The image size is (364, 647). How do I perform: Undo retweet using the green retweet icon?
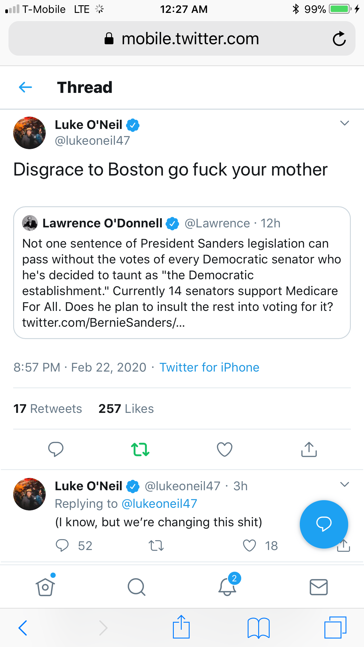(140, 449)
